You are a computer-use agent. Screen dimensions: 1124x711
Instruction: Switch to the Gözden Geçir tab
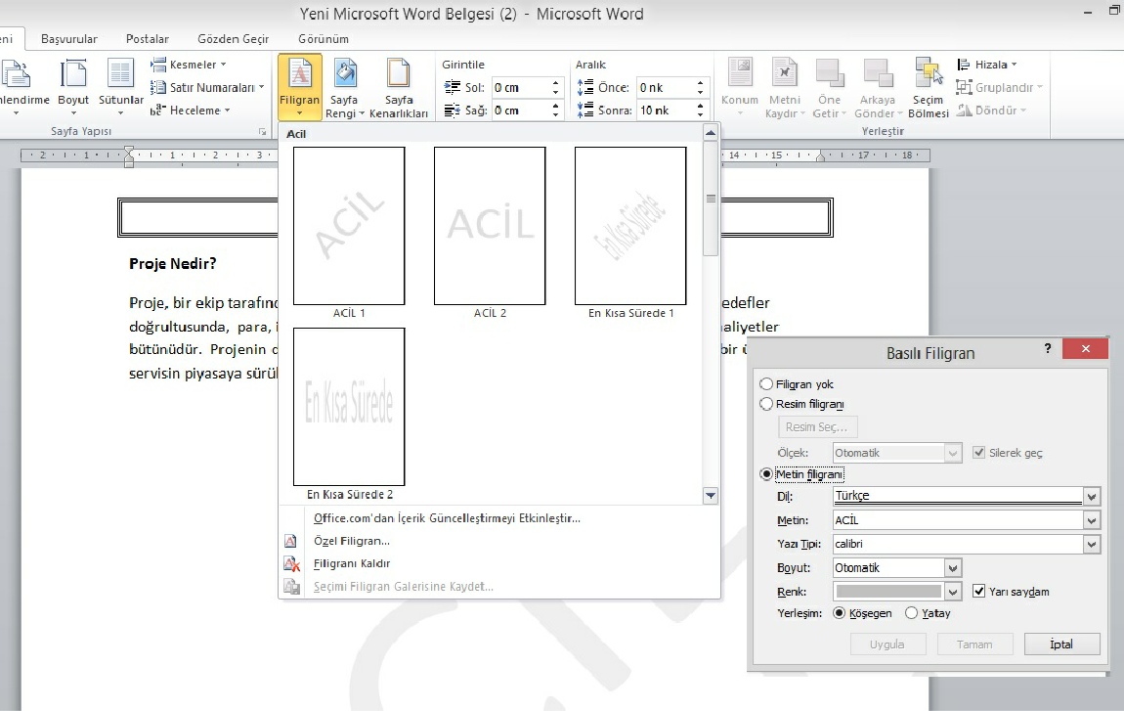234,39
